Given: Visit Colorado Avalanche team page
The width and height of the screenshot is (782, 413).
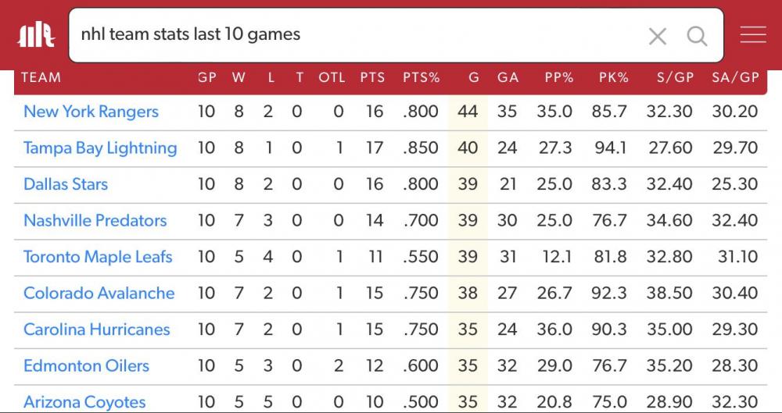Looking at the screenshot, I should 99,294.
